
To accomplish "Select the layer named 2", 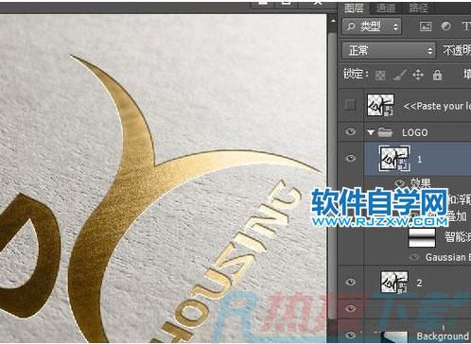I will click(419, 283).
